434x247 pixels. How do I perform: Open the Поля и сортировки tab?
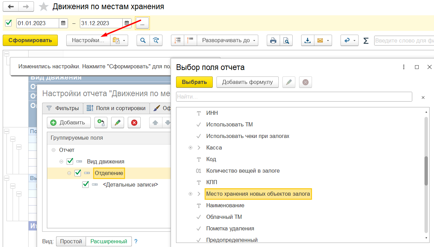(x=116, y=108)
